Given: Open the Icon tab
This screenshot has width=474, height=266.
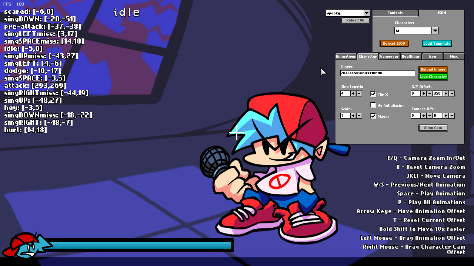Looking at the screenshot, I should pyautogui.click(x=432, y=57).
